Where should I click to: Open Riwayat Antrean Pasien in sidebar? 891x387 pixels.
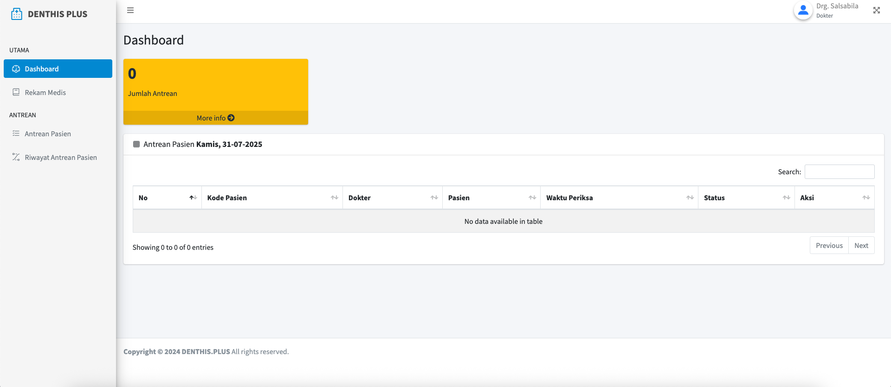point(60,157)
